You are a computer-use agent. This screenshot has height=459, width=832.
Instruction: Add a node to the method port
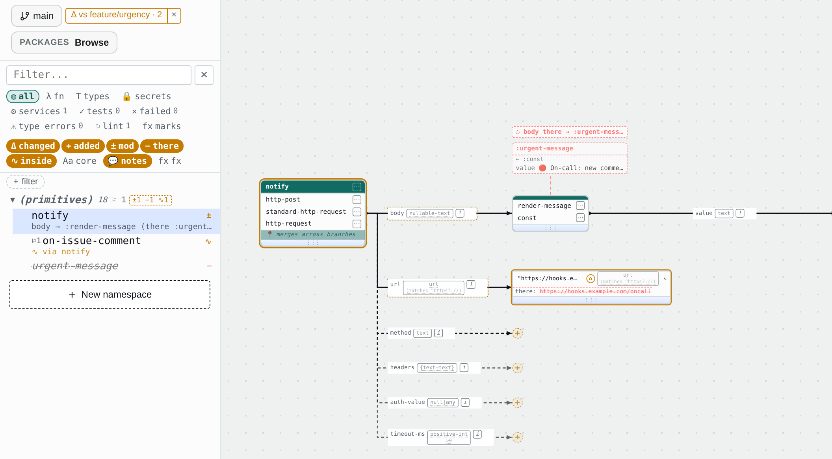518,333
